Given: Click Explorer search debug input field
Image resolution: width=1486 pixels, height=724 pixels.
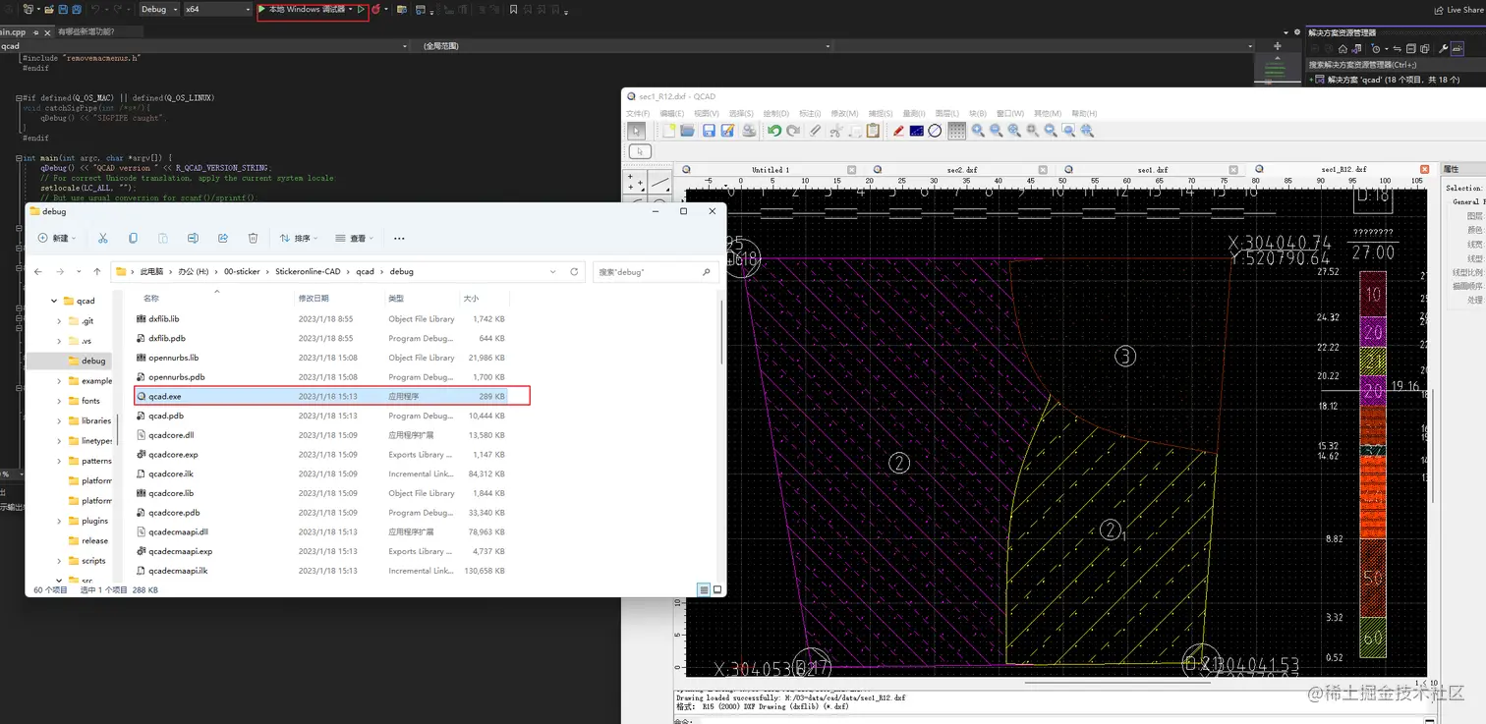Looking at the screenshot, I should 656,271.
